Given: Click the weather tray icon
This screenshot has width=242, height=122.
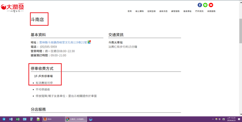Looking at the screenshot, I should pyautogui.click(x=216, y=119).
